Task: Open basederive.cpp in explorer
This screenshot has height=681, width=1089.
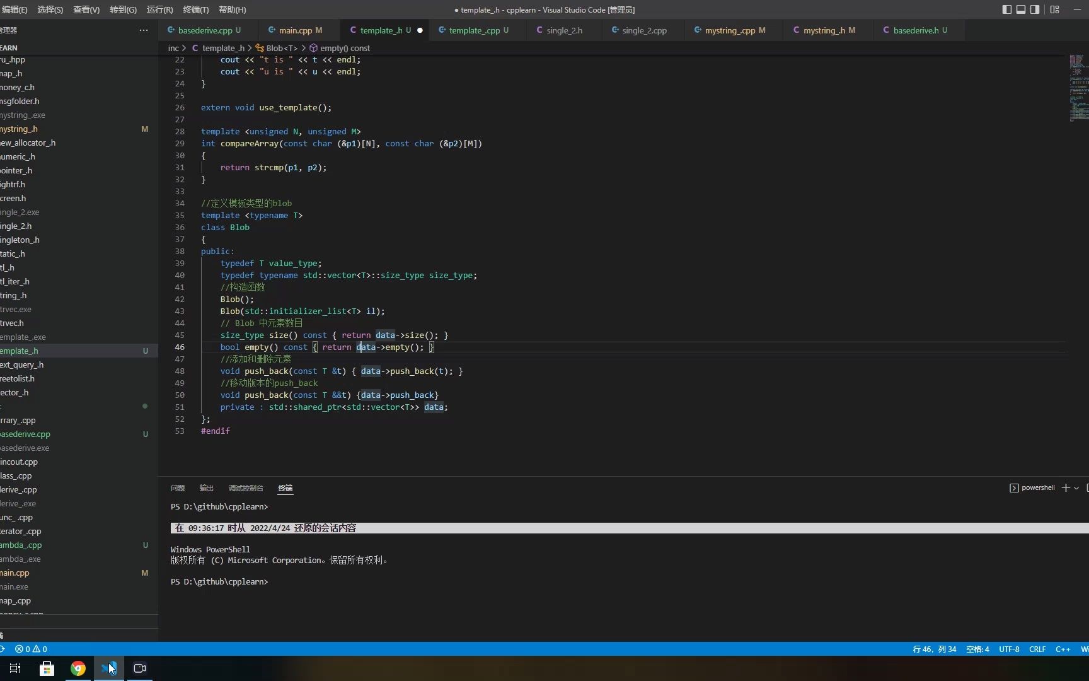Action: [x=79, y=434]
